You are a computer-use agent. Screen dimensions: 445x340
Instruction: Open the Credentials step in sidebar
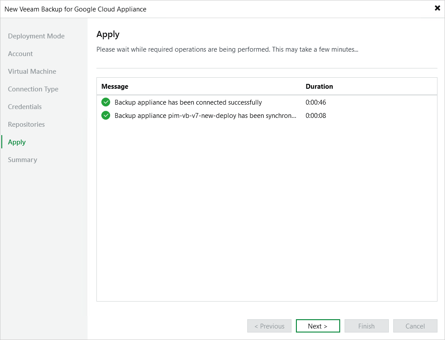point(25,106)
